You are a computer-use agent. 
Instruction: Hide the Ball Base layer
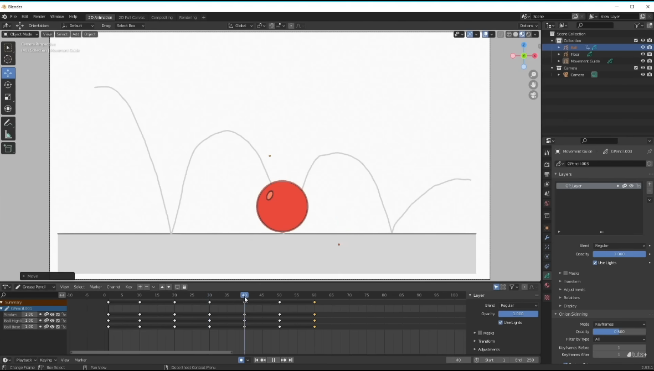52,327
